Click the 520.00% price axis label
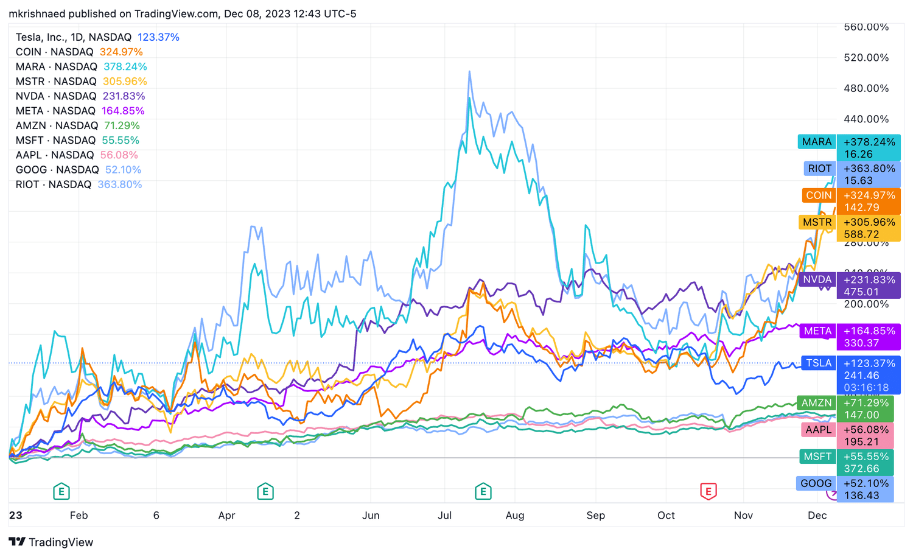Screen dimensions: 913x557 click(x=866, y=57)
